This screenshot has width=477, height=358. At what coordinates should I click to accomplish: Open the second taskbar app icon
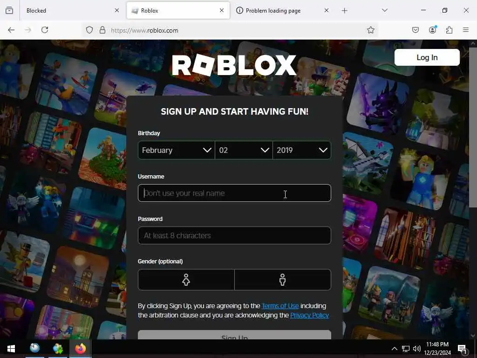pyautogui.click(x=58, y=349)
